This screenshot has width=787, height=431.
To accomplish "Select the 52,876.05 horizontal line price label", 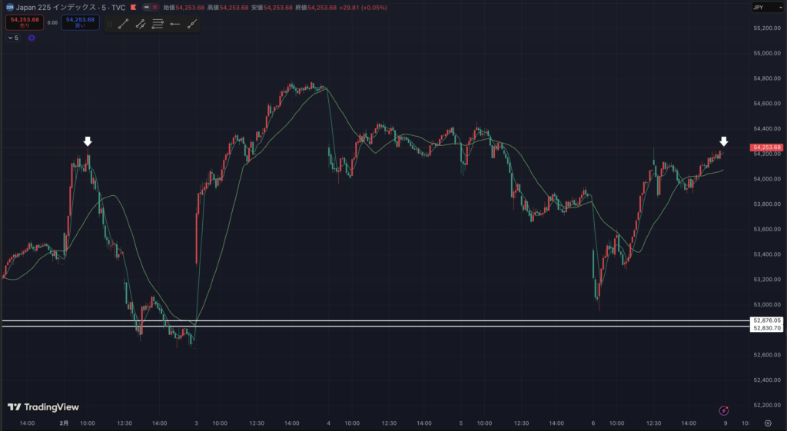I will point(767,320).
